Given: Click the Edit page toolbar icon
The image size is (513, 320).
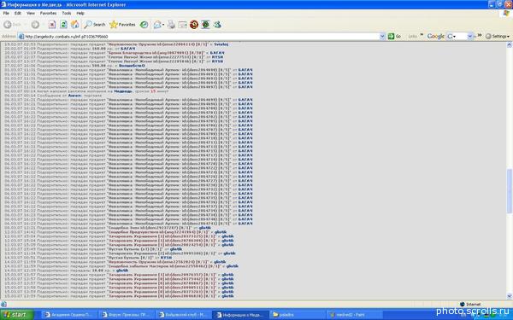Looking at the screenshot, I should coord(183,25).
